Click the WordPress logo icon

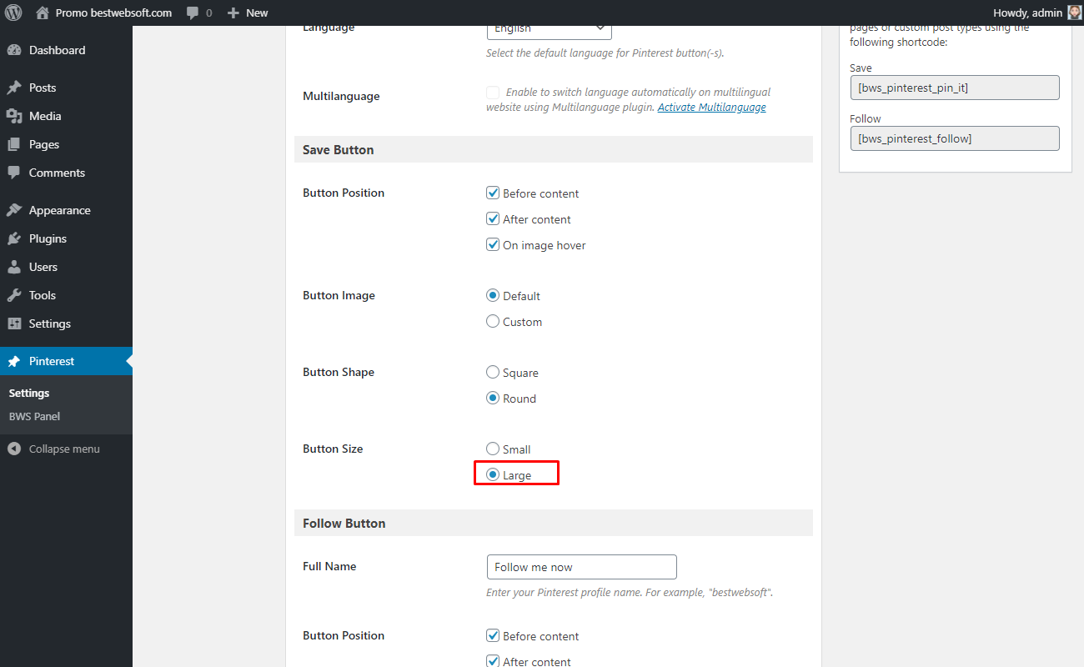13,13
